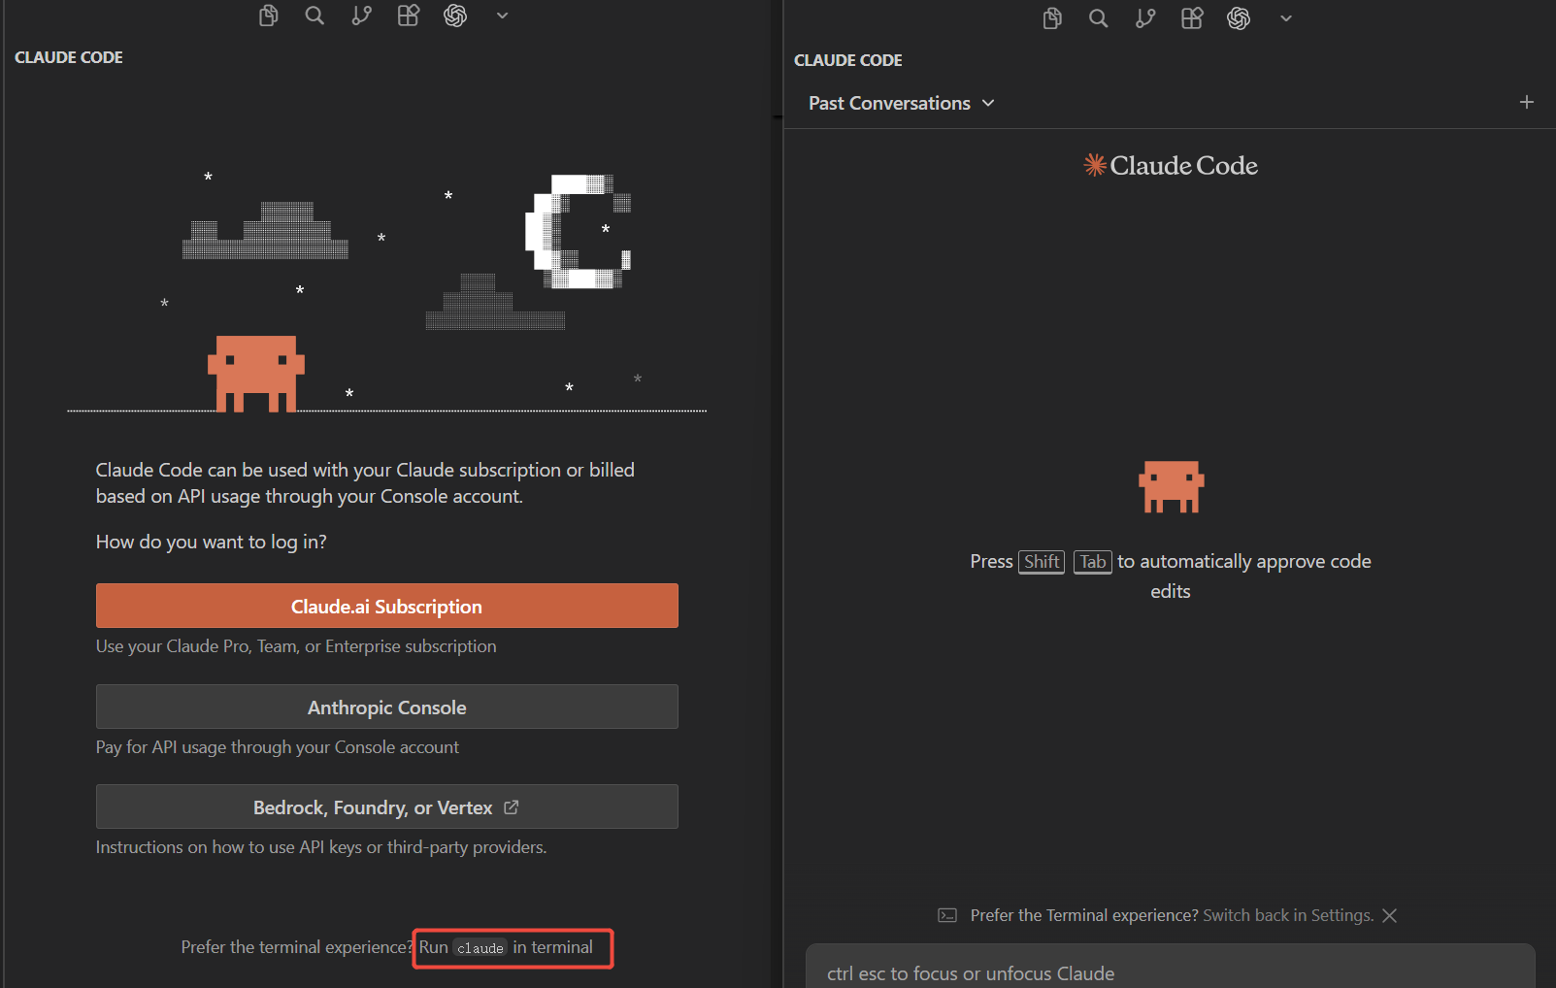Click "Pay for API usage through your Console account"

point(278,747)
